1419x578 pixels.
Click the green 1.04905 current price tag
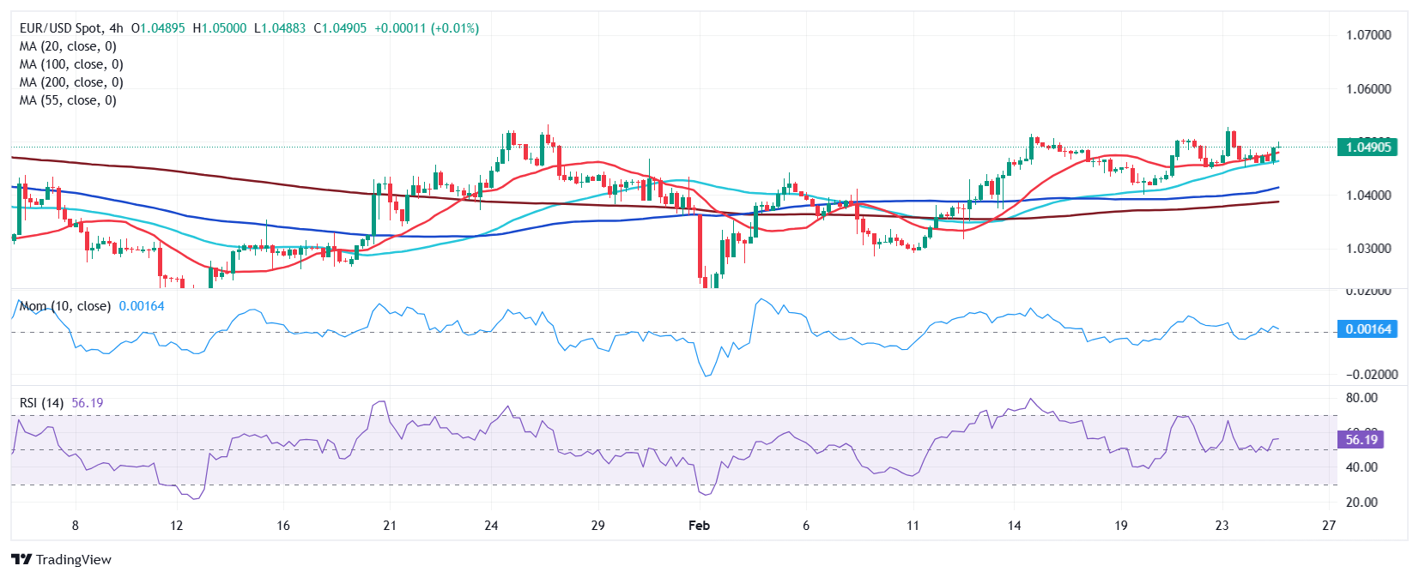point(1367,147)
